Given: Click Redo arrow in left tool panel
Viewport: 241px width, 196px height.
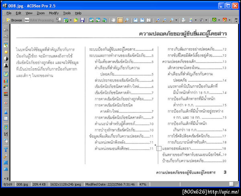Looking at the screenshot, I should 6,37.
